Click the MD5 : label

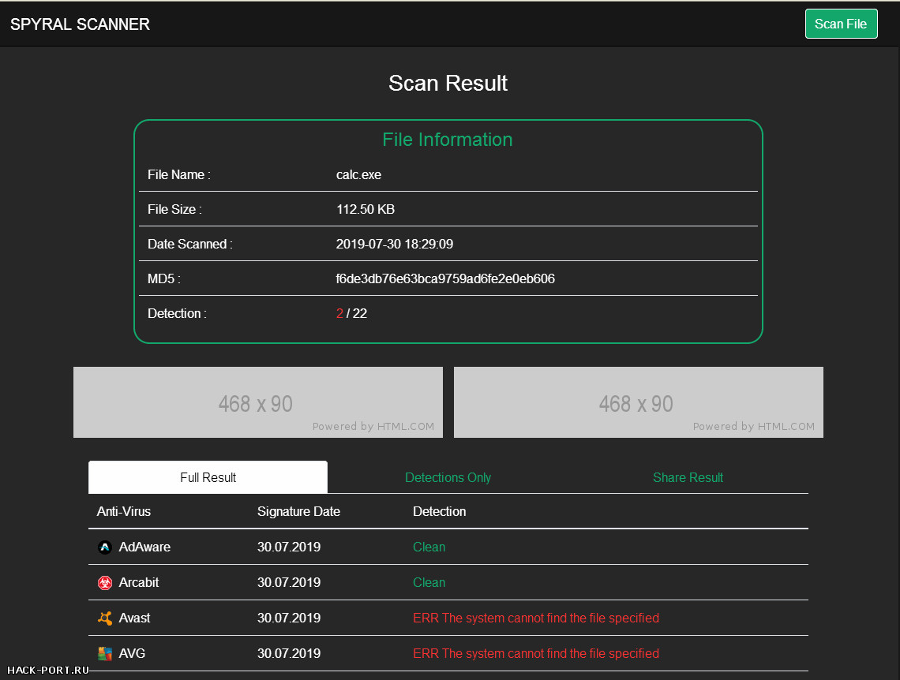(x=163, y=279)
